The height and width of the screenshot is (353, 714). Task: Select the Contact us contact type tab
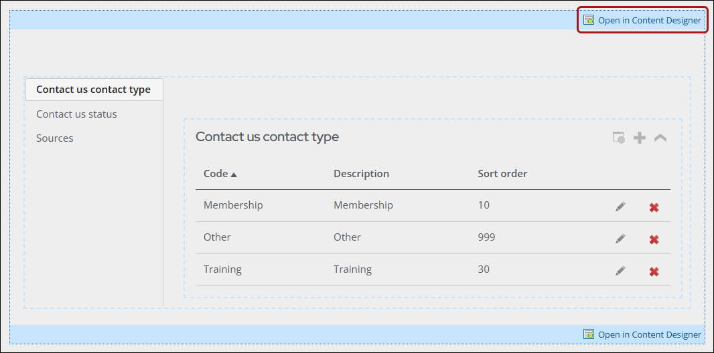[93, 90]
